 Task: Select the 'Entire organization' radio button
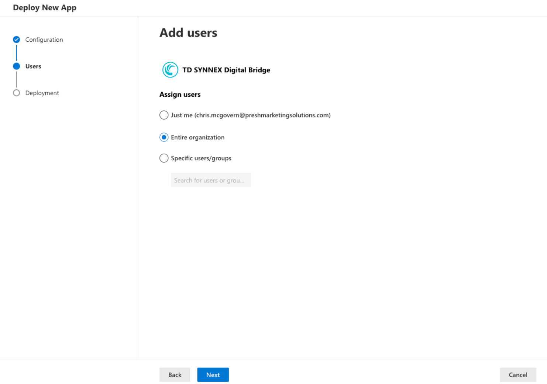(164, 137)
